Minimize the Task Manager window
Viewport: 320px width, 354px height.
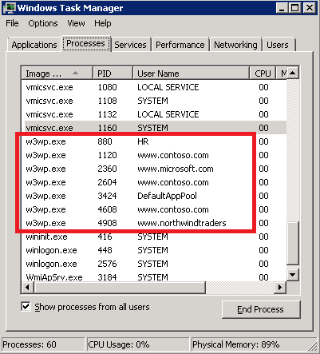pos(282,8)
